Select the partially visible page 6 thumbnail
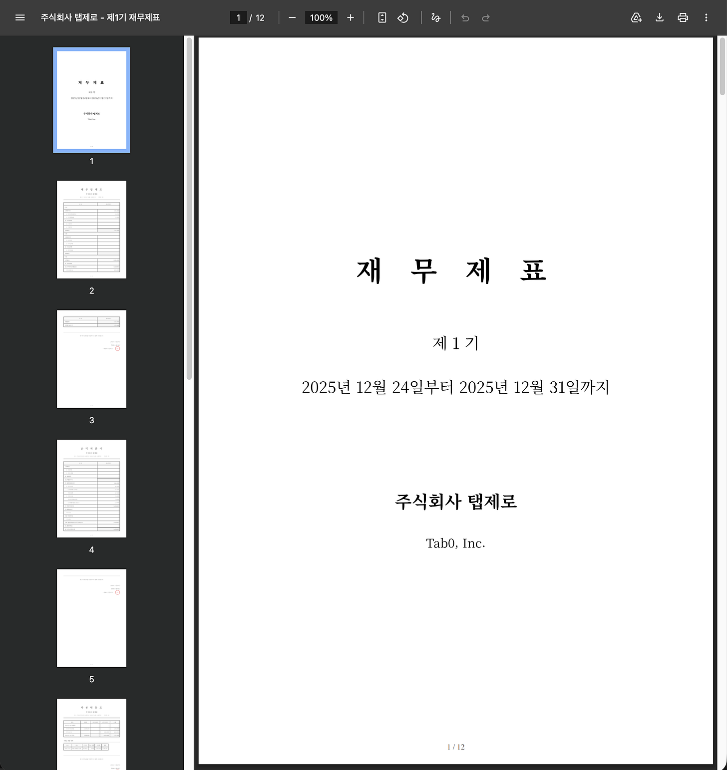The width and height of the screenshot is (727, 770). pyautogui.click(x=91, y=734)
